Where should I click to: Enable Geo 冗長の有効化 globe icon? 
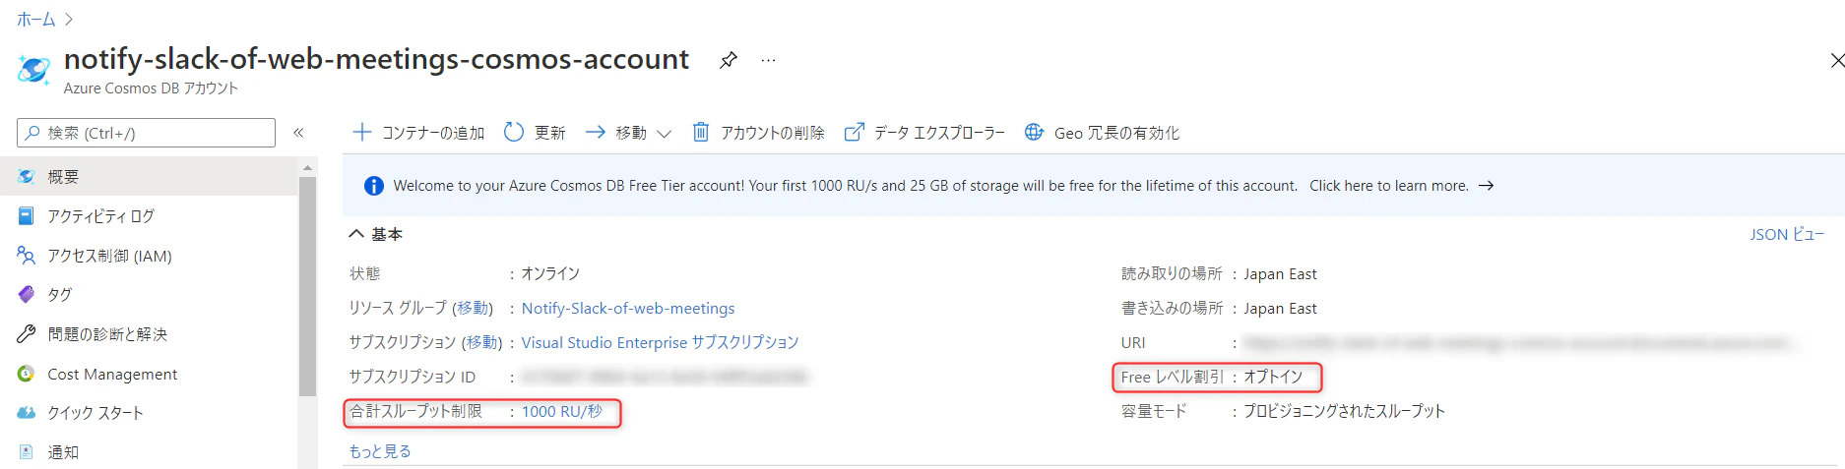pyautogui.click(x=1034, y=132)
